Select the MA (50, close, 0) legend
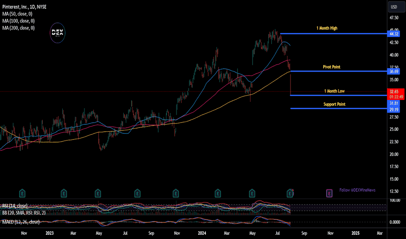Image resolution: width=406 pixels, height=239 pixels. pos(17,14)
